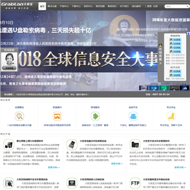Click 查看详情>> in the 电脑文件防泄密 card
This screenshot has height=190, width=190.
(x=117, y=164)
